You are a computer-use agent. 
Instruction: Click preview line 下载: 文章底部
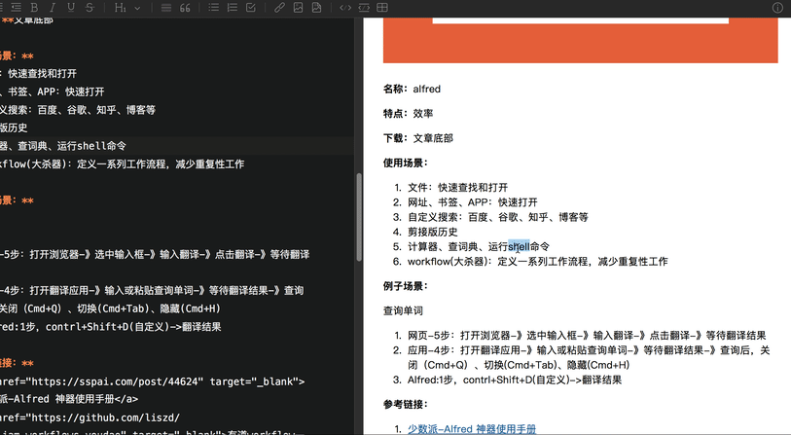(x=418, y=138)
